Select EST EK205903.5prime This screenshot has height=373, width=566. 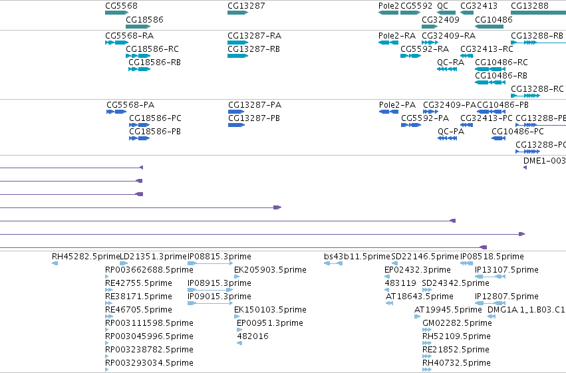[271, 270]
